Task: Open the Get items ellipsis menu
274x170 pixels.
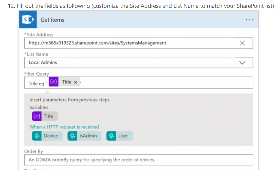Action: click(x=249, y=20)
